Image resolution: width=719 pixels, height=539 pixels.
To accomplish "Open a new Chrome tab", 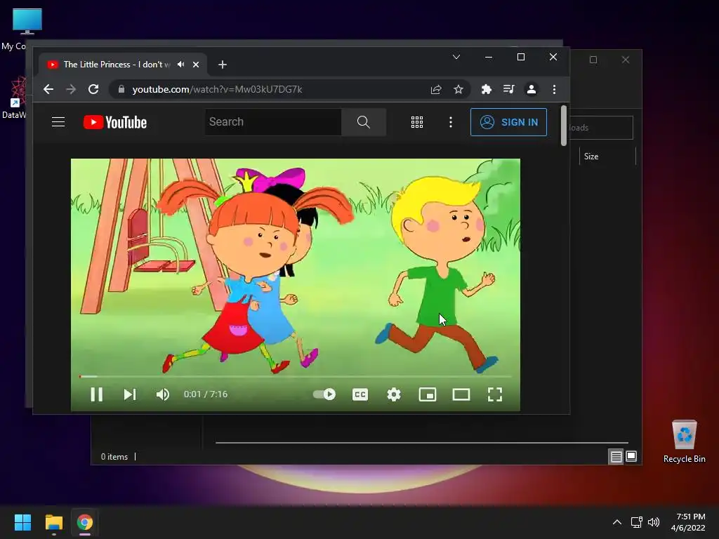I will click(x=223, y=65).
